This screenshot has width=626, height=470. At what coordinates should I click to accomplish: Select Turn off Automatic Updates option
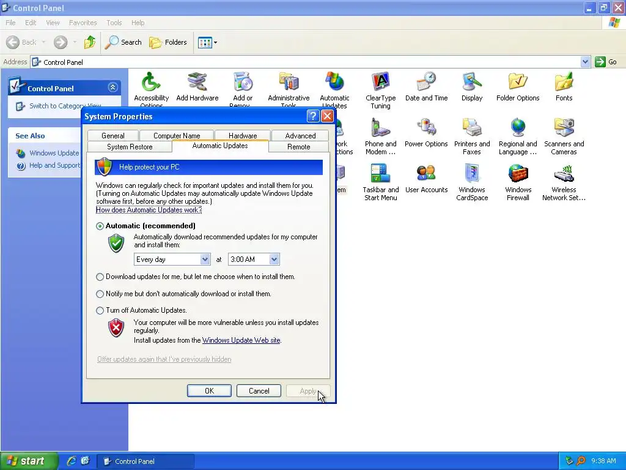[x=100, y=310]
